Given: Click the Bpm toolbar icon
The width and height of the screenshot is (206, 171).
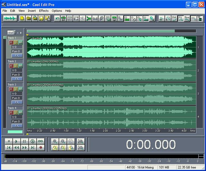Looking at the screenshot, I should [187, 18].
